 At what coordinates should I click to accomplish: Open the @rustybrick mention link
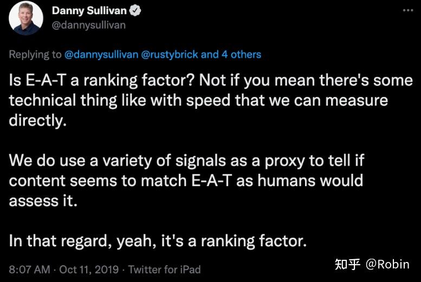click(170, 55)
